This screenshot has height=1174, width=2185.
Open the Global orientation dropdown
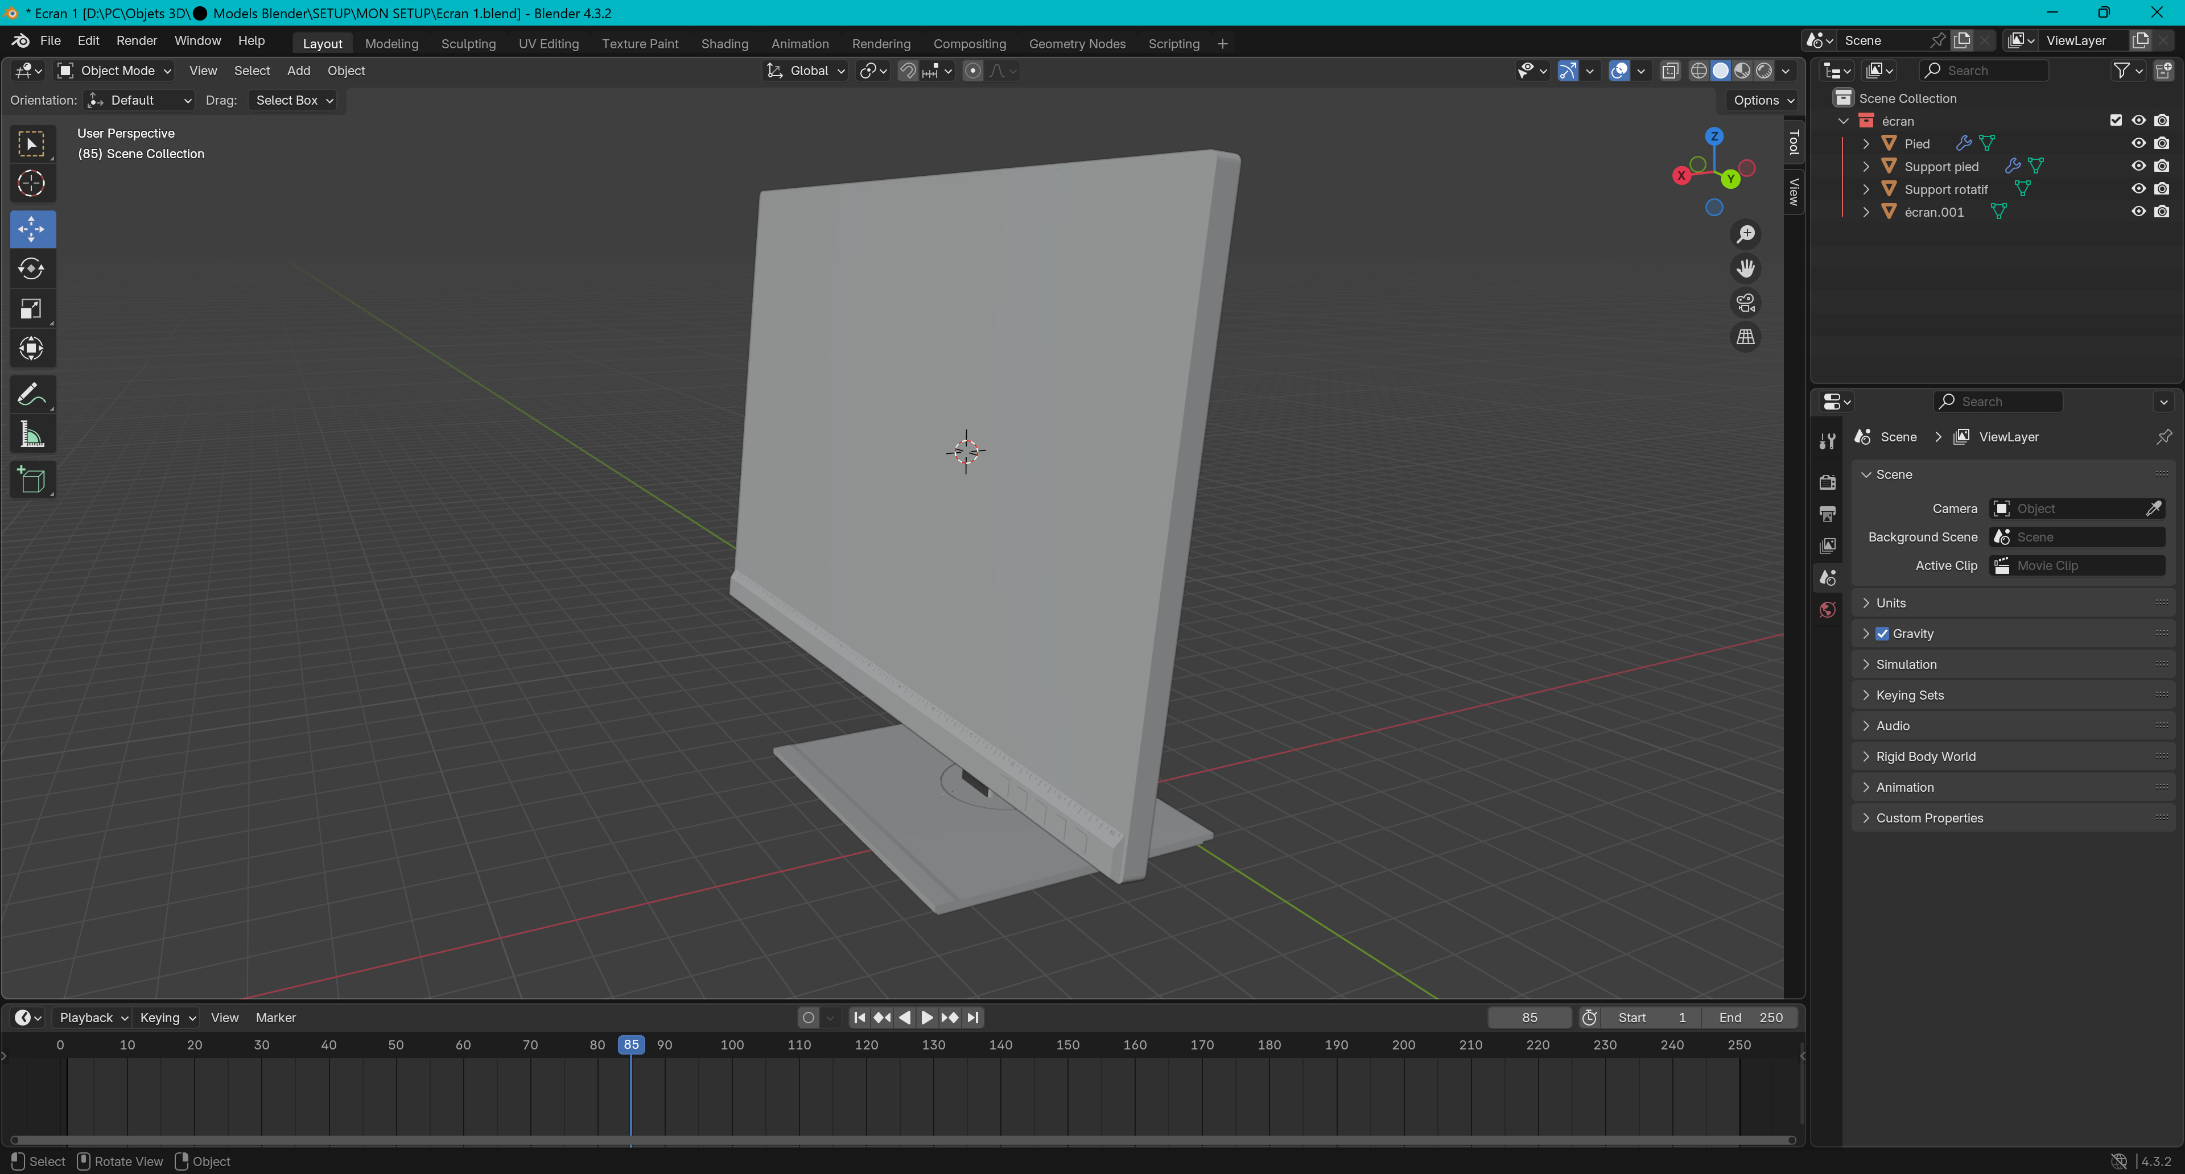805,71
